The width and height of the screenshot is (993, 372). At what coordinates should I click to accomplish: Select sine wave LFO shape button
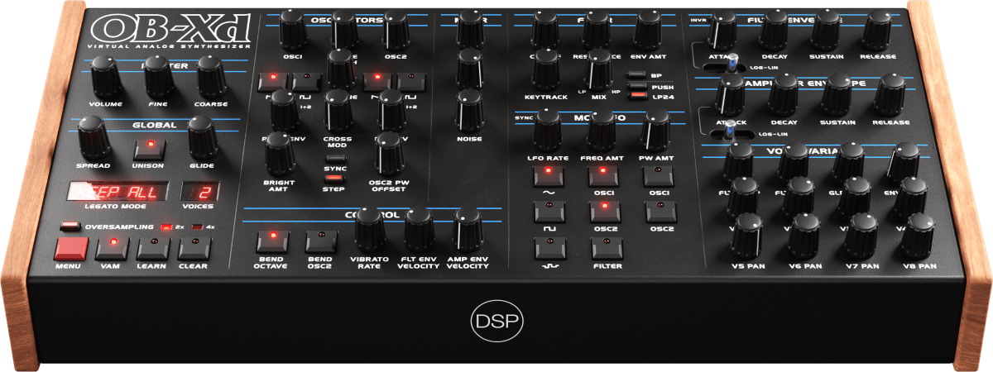pos(547,175)
